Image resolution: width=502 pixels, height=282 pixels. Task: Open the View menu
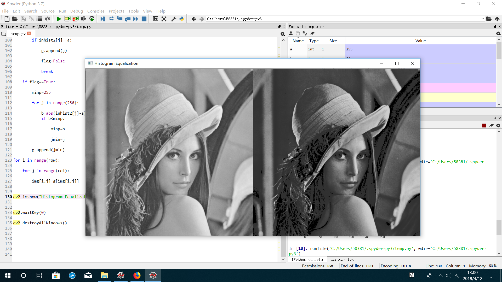point(147,11)
